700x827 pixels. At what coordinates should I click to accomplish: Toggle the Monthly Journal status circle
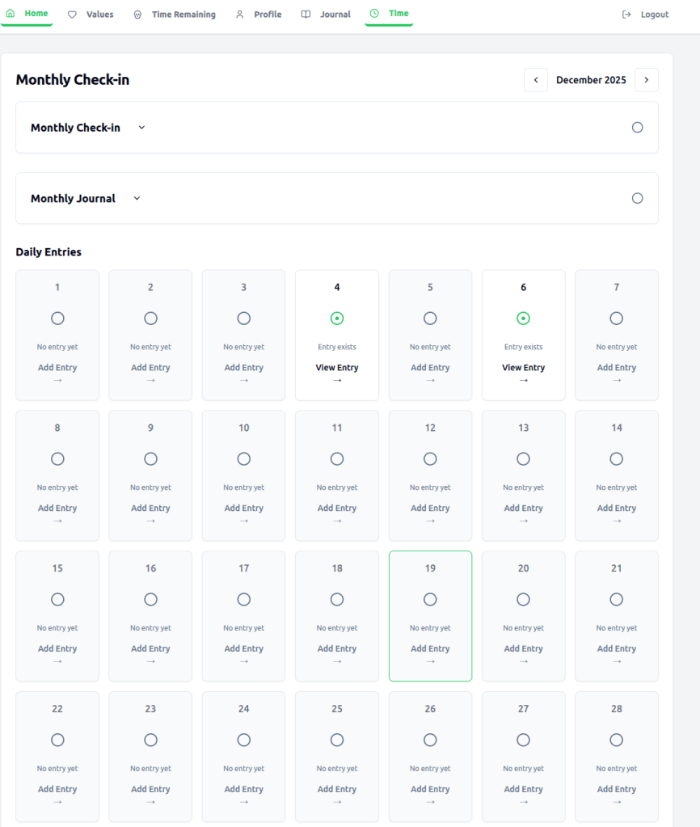click(x=637, y=198)
